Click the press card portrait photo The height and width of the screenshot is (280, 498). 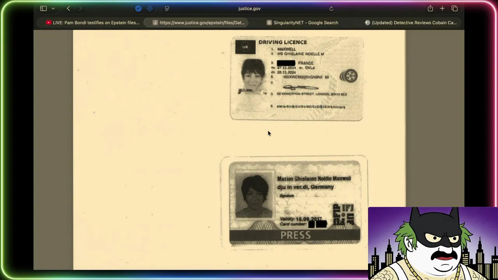tap(254, 196)
